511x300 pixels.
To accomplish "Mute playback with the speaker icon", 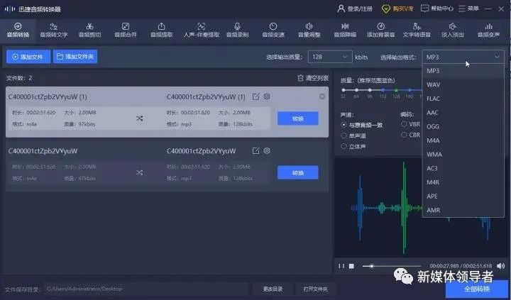I will 500,266.
